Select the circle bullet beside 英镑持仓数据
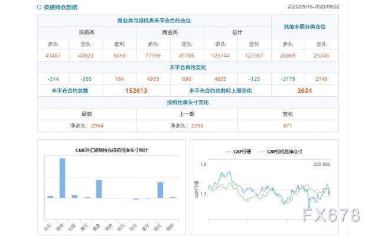This screenshot has width=378, height=236. click(x=40, y=7)
